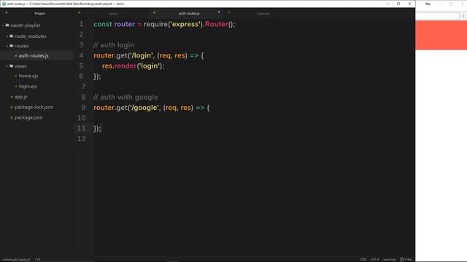Click the folder icon of views

point(12,66)
